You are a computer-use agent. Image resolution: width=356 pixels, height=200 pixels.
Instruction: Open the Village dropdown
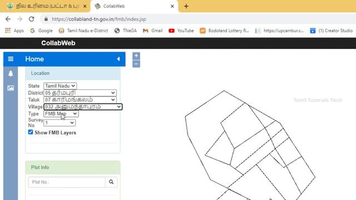83,107
